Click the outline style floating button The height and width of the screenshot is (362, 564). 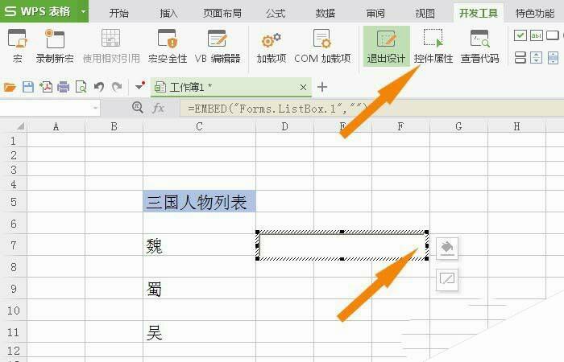pos(447,279)
